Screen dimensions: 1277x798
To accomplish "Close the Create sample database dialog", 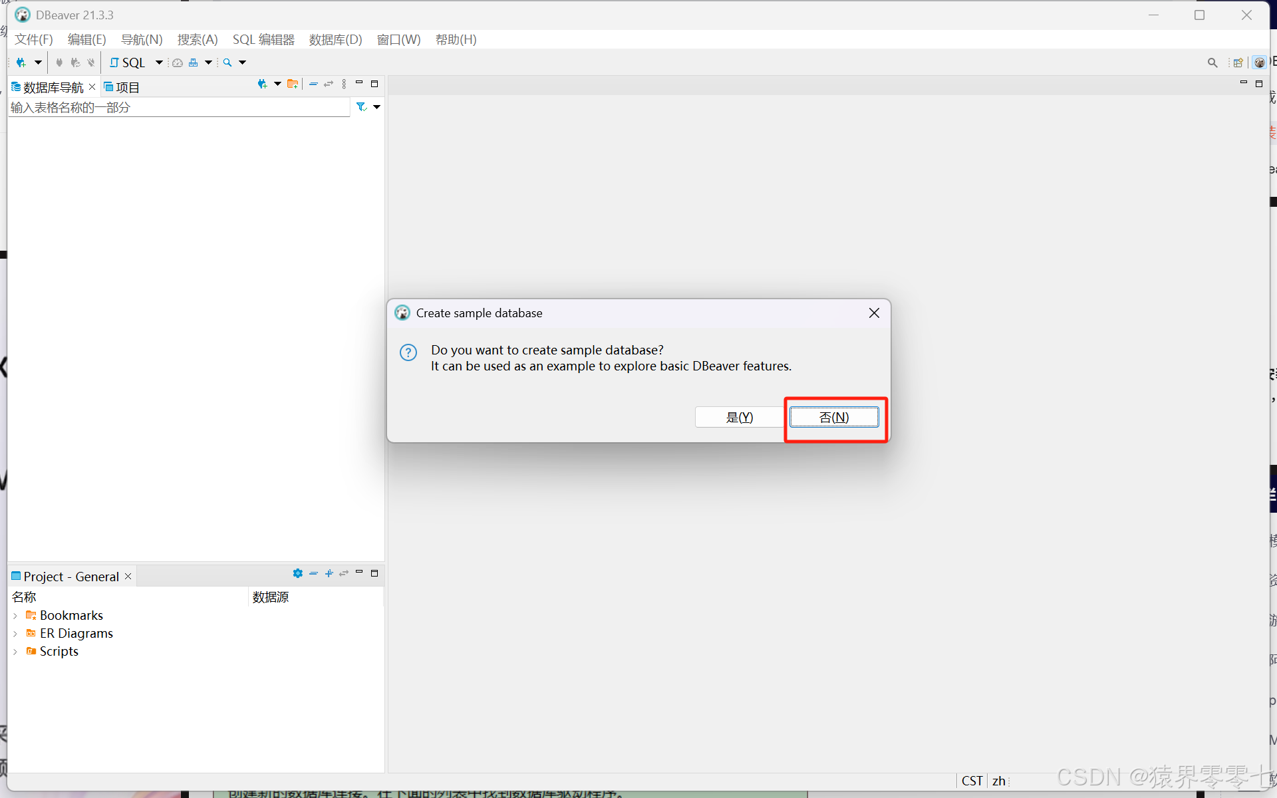I will pos(874,313).
